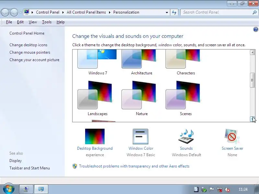Open the File menu
259x194 pixels.
coord(9,22)
